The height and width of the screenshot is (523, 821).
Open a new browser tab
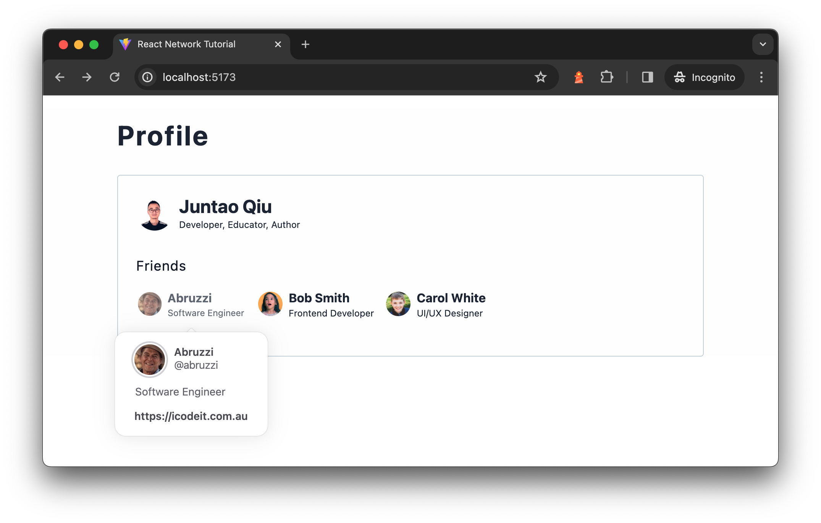pyautogui.click(x=305, y=44)
